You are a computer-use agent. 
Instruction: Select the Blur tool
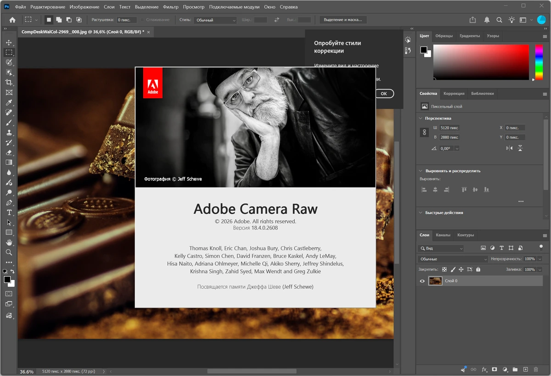[x=9, y=172]
